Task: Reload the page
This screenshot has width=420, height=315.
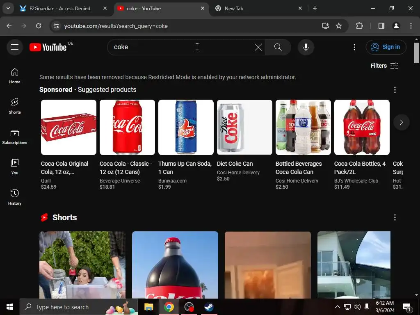Action: tap(39, 26)
